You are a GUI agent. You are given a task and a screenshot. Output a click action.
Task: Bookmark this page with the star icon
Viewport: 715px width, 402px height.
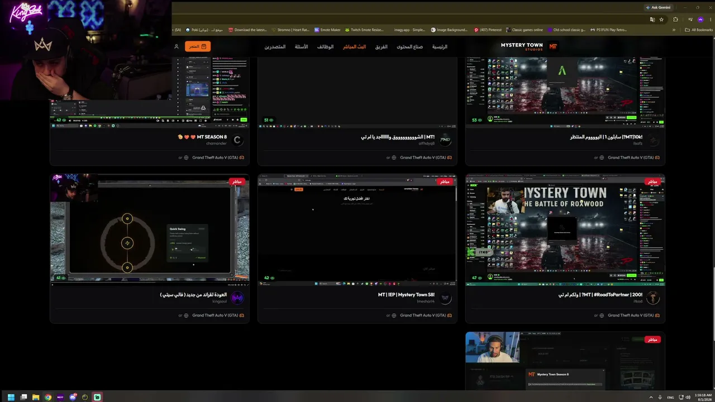click(661, 20)
